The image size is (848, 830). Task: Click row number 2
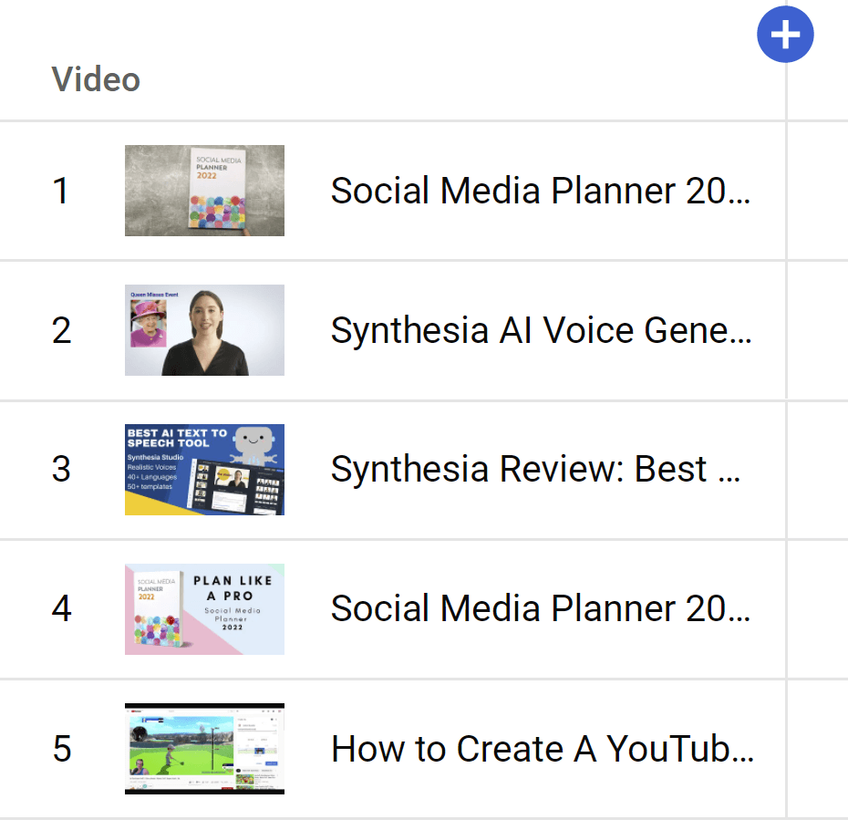pos(60,330)
